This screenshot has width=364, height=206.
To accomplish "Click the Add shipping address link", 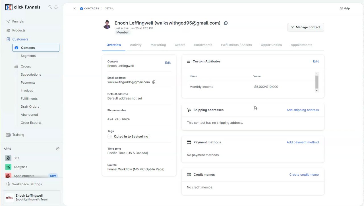I will (303, 110).
